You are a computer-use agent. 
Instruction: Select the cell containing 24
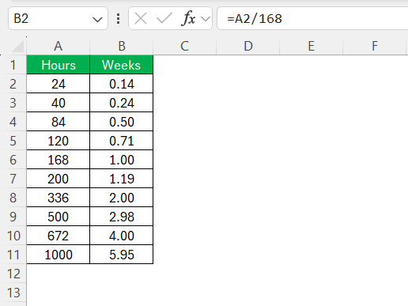click(x=59, y=84)
